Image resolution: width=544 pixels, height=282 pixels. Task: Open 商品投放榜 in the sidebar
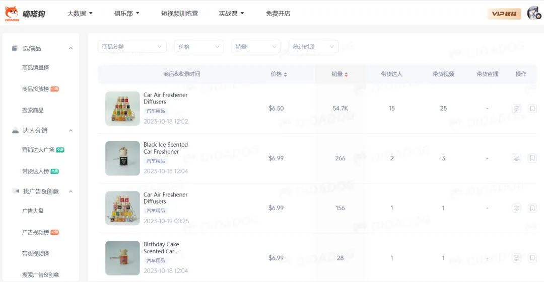tap(35, 89)
